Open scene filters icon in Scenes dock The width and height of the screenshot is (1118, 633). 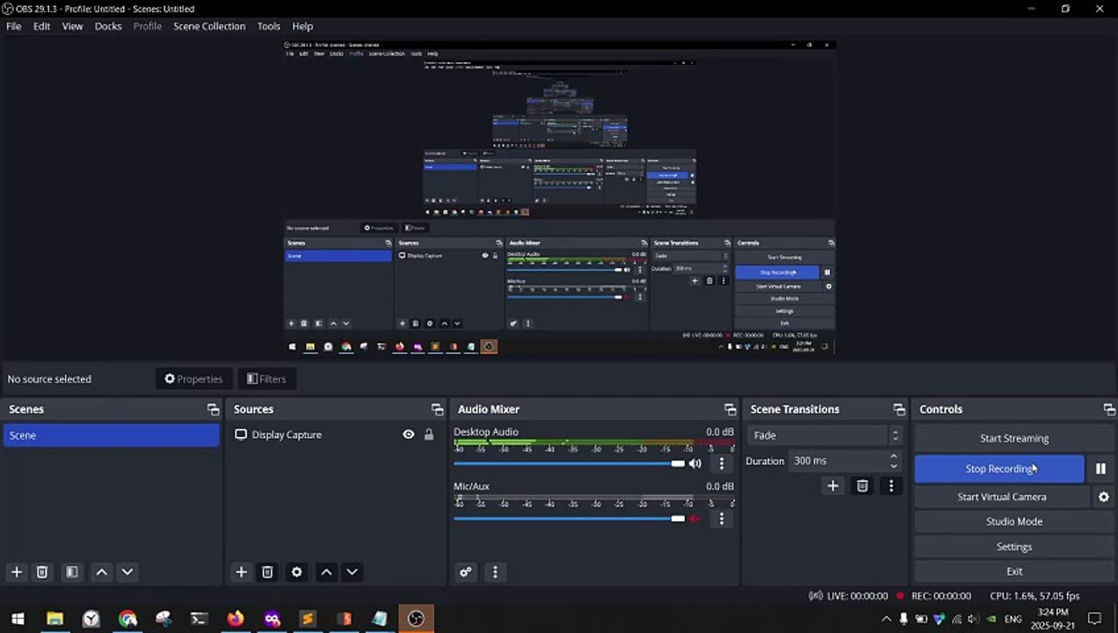(x=72, y=572)
